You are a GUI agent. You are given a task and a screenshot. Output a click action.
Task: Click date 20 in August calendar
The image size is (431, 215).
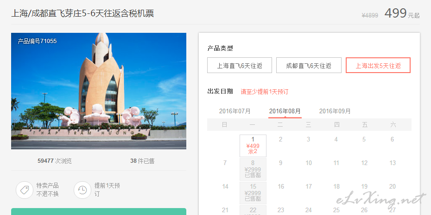coord(393,186)
